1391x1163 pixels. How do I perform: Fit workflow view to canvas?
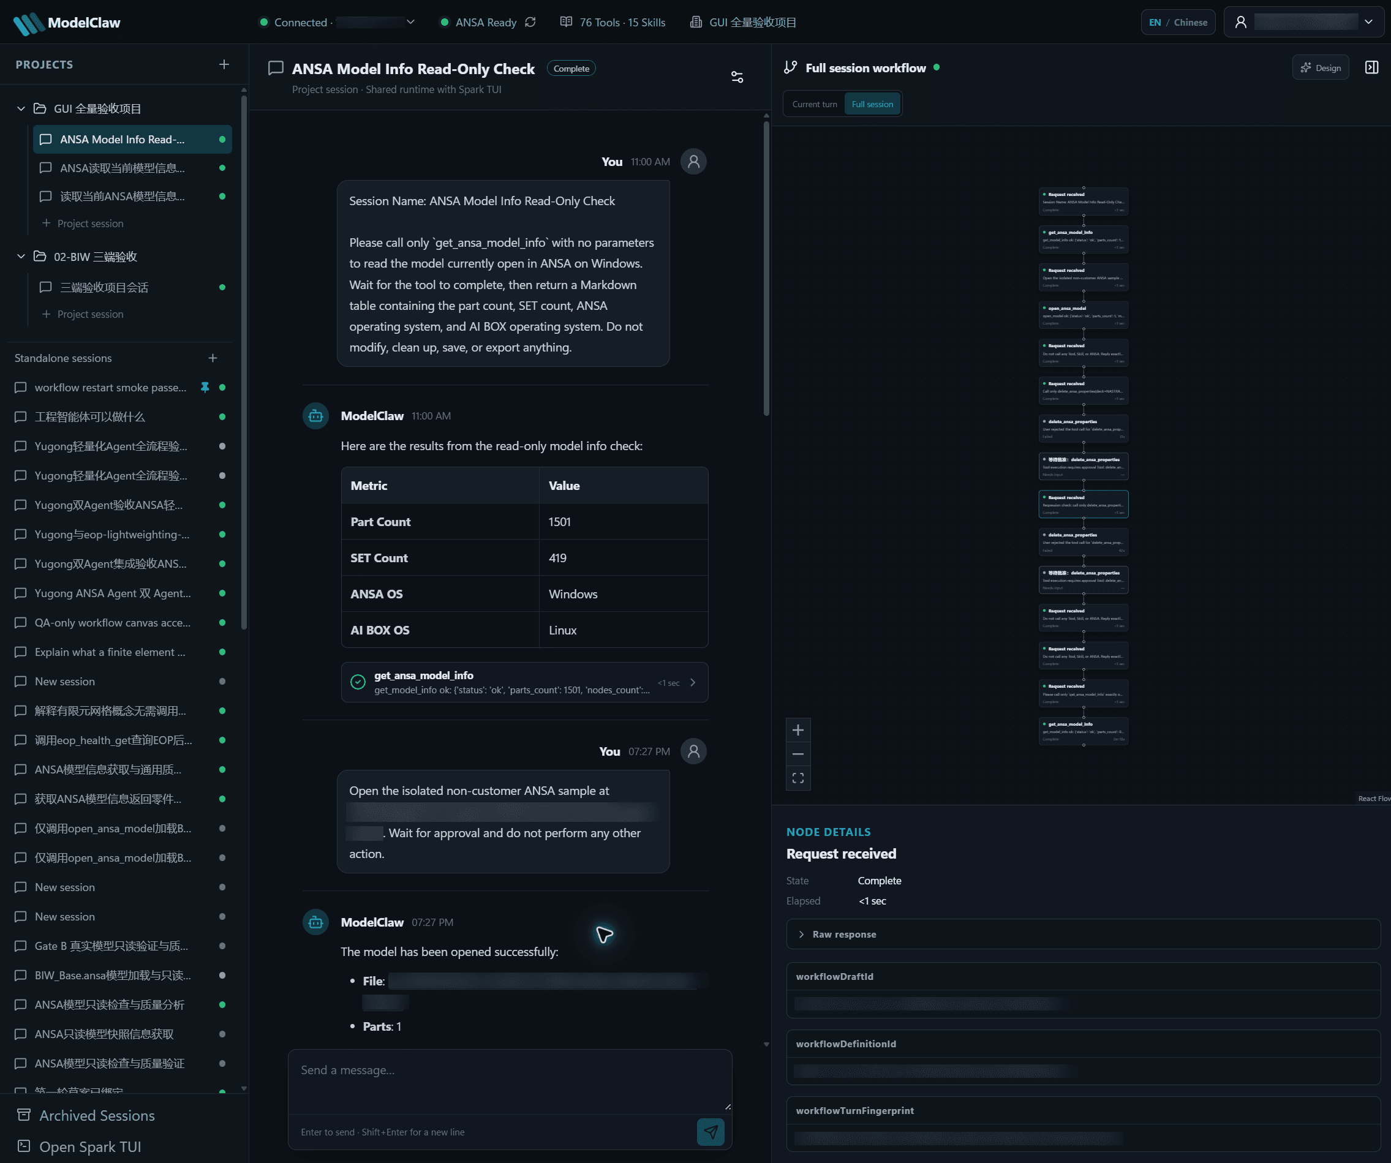click(798, 778)
